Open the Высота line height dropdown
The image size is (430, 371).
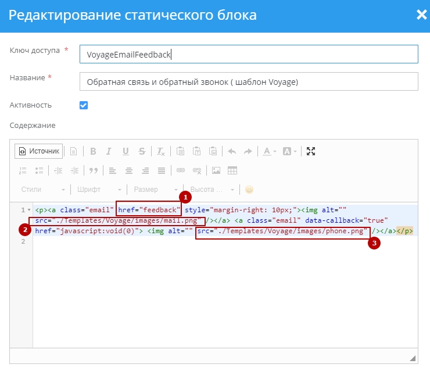pos(212,190)
